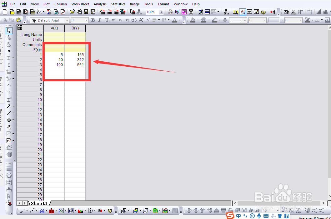This screenshot has width=331, height=219.
Task: Select column header A(X)
Action: (54, 28)
